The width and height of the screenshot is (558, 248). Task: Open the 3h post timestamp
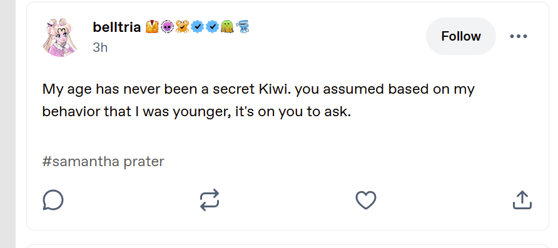click(100, 47)
